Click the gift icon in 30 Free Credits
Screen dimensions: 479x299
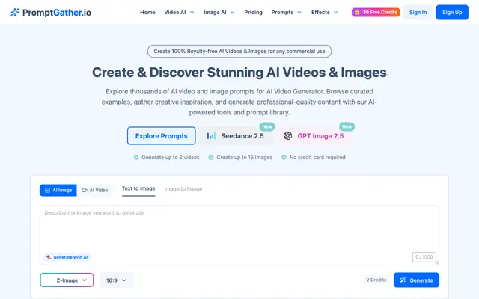coord(357,13)
